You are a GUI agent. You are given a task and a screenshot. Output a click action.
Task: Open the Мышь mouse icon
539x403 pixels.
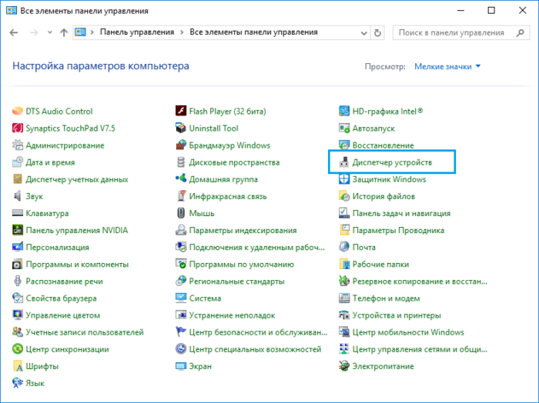coord(181,213)
